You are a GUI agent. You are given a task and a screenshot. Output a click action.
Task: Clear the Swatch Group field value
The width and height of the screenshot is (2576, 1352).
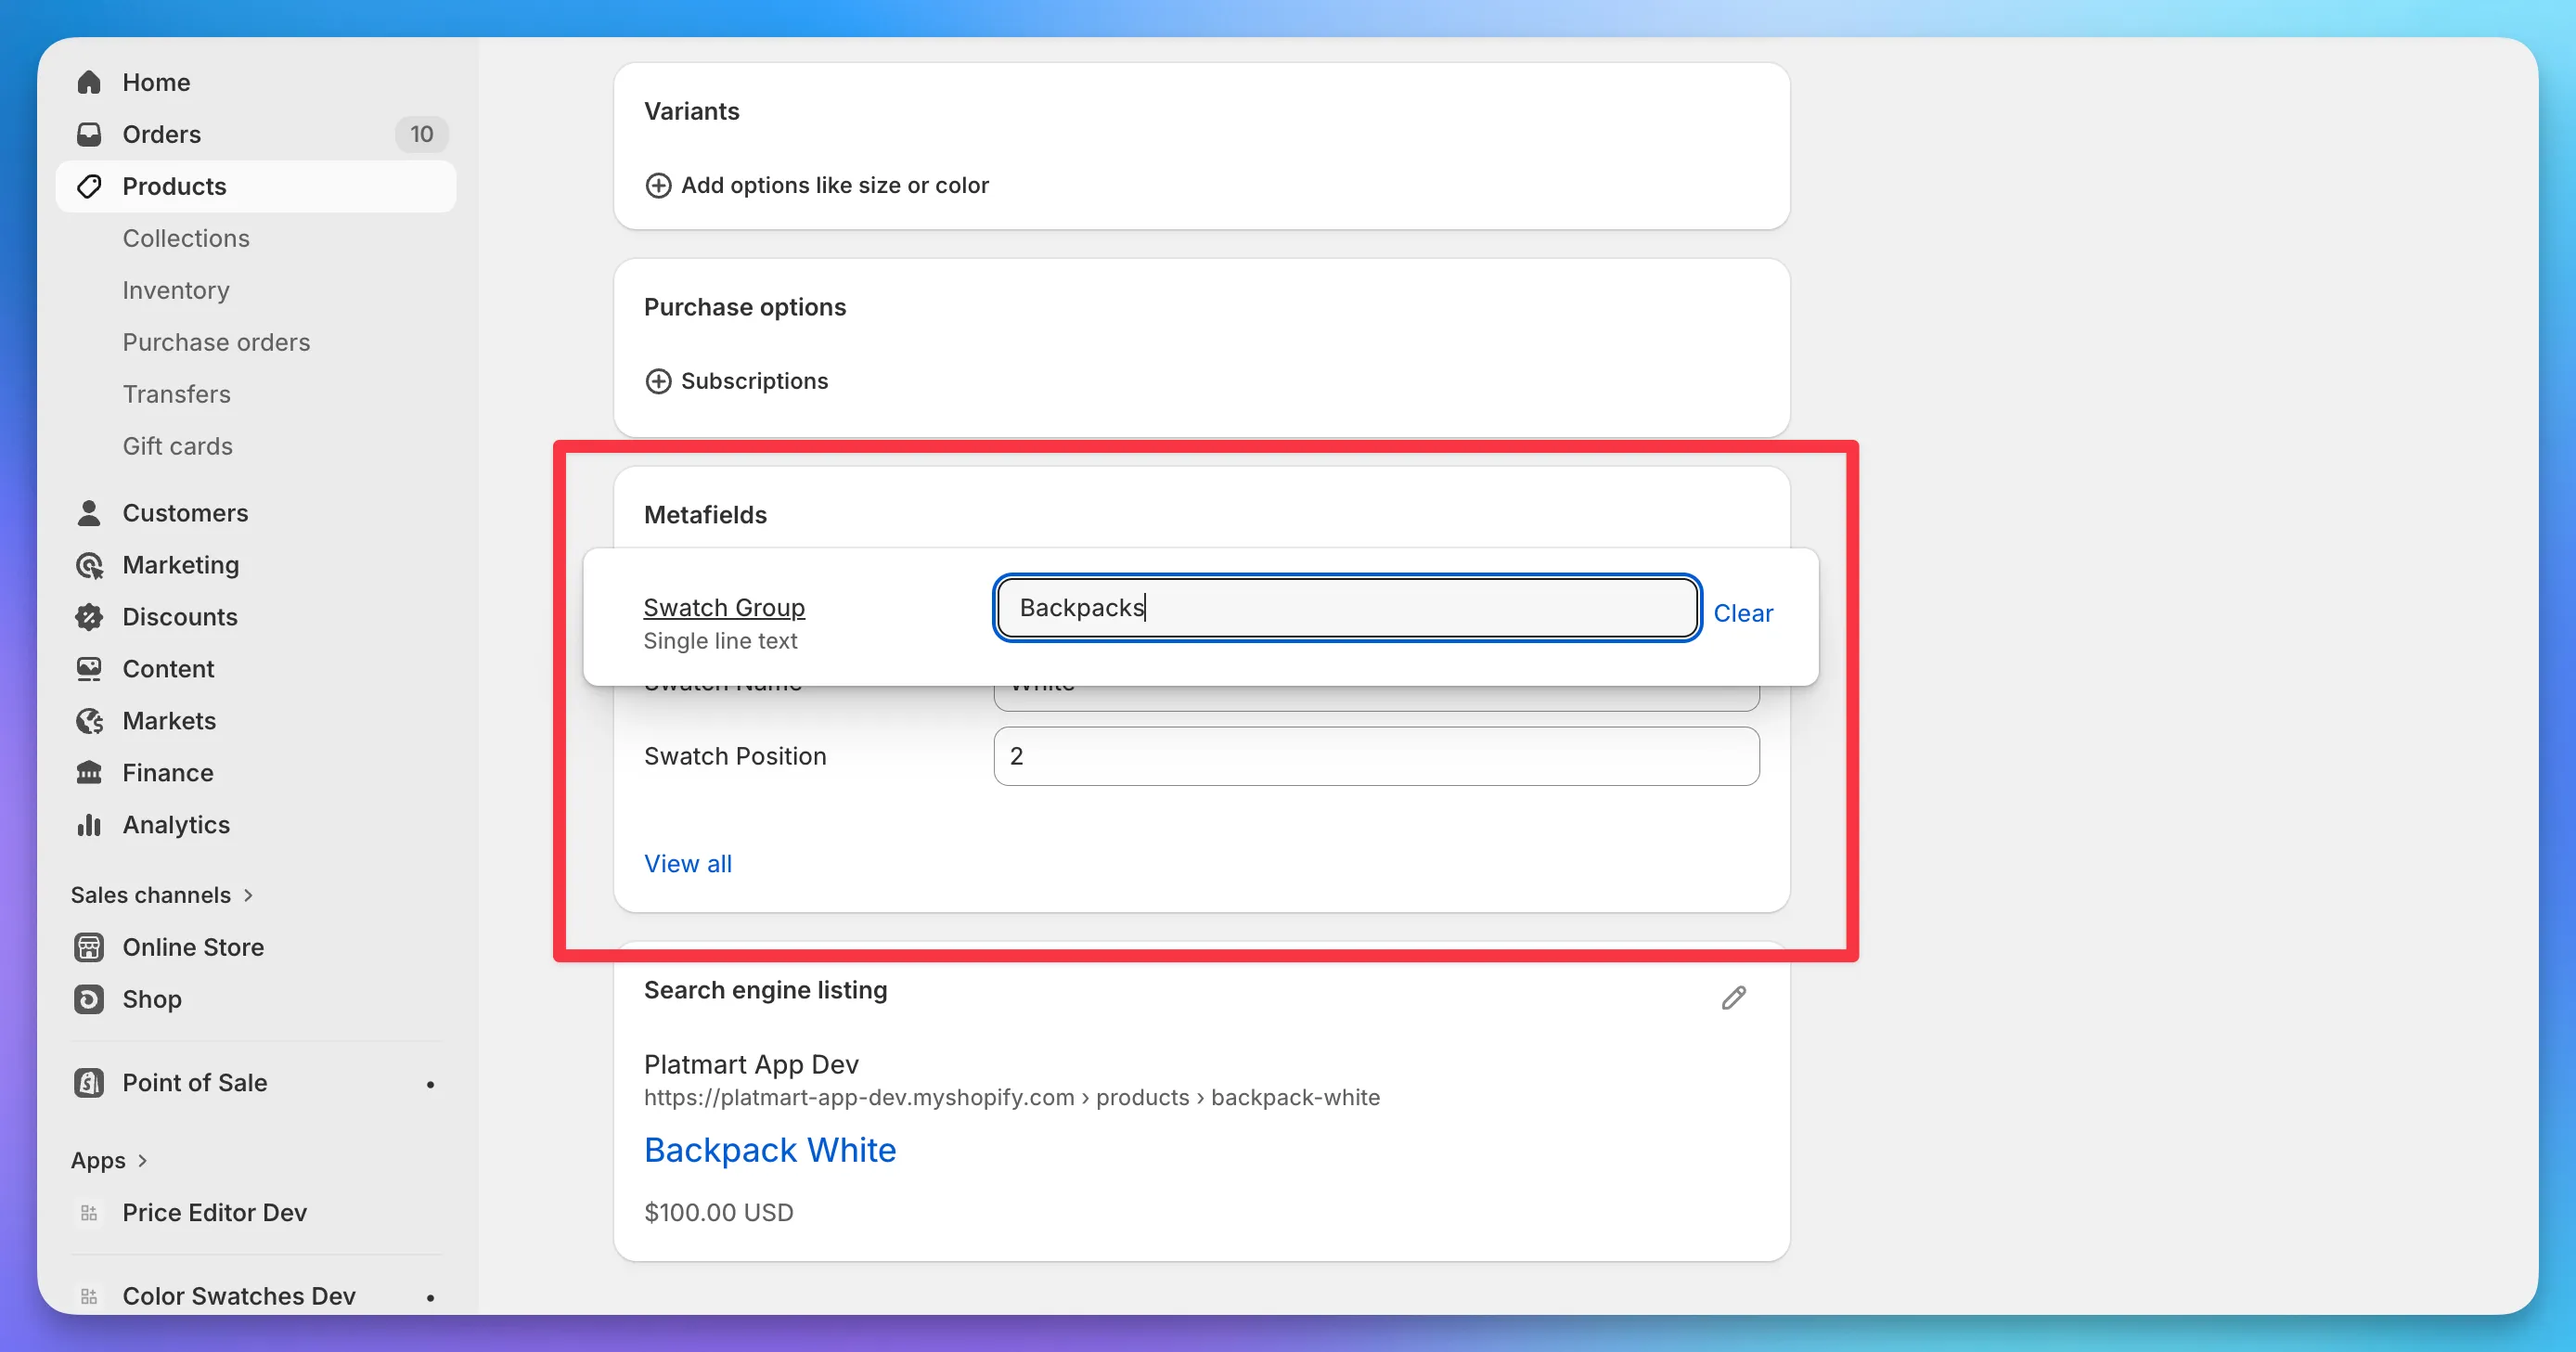point(1743,613)
